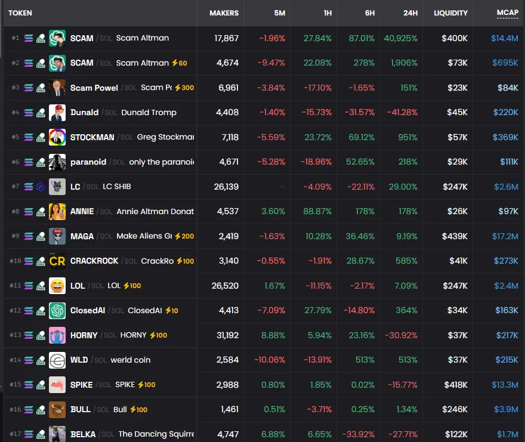Screen dimensions: 525x442
Task: Click the 88.87% 1H value for ANNIE
Action: click(317, 211)
